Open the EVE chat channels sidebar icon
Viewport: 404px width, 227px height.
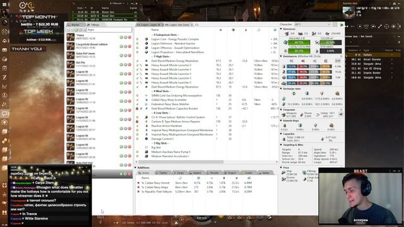[4, 113]
